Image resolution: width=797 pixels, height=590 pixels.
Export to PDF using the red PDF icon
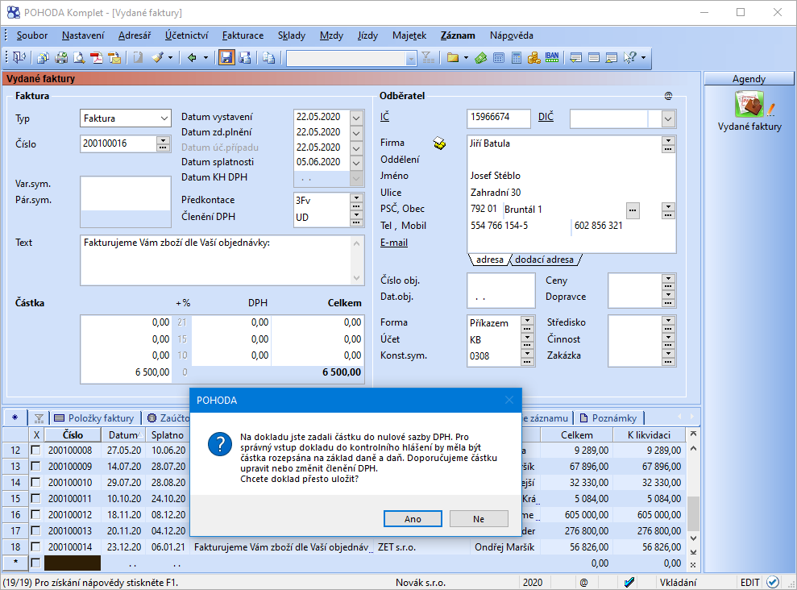point(97,58)
